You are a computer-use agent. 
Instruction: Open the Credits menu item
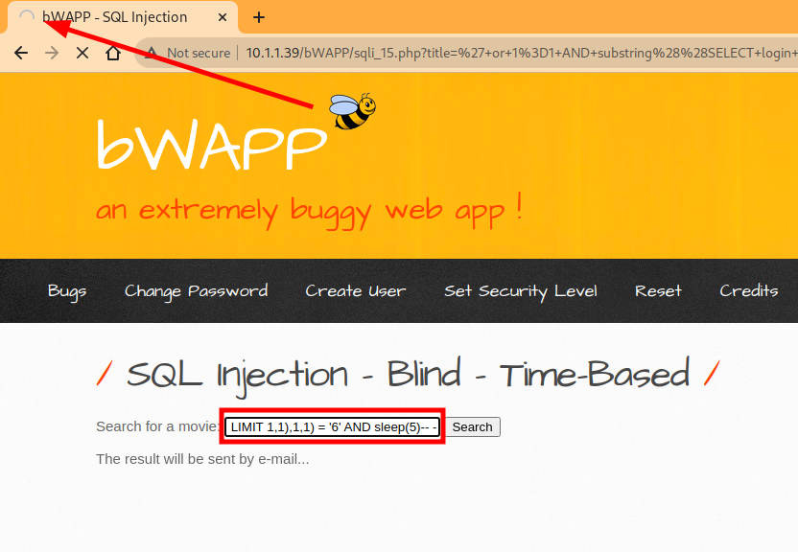[x=749, y=291]
